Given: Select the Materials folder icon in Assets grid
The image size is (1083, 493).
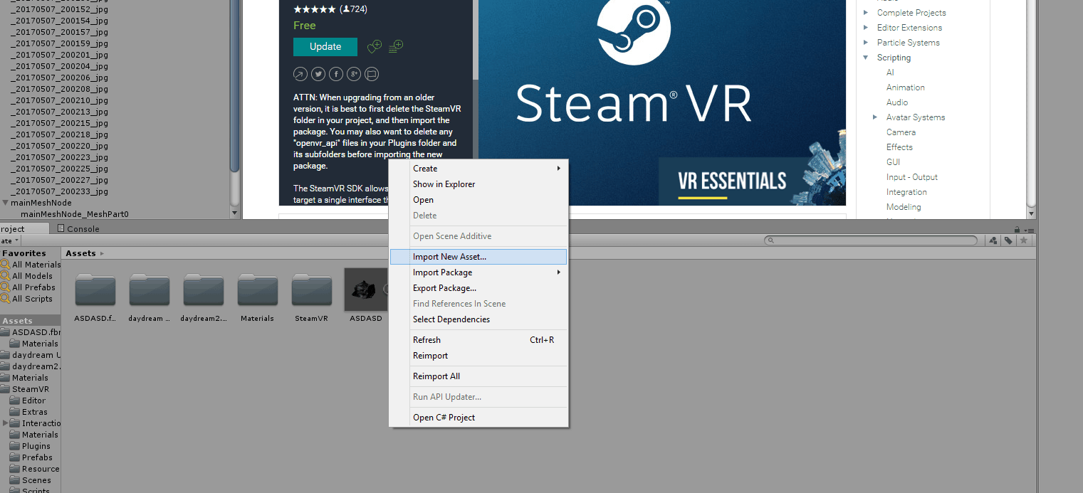Looking at the screenshot, I should tap(257, 290).
